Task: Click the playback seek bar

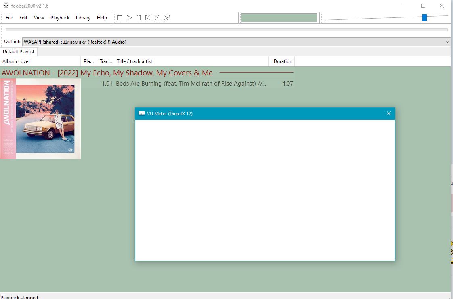Action: click(x=226, y=30)
